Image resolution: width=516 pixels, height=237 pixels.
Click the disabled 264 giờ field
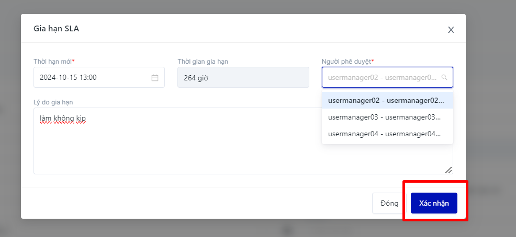[x=243, y=78]
